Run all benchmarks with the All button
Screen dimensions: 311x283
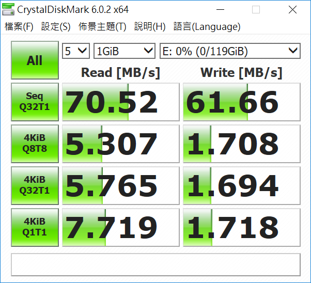coord(35,60)
